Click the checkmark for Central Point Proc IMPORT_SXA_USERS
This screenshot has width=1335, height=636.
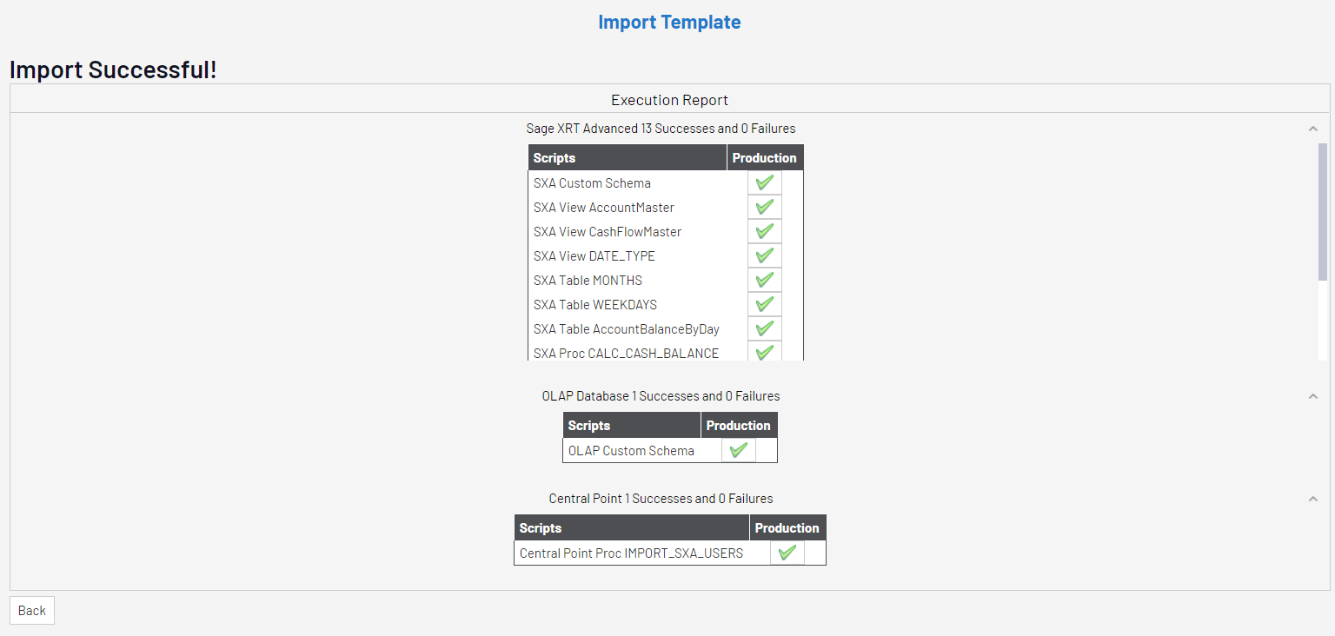pyautogui.click(x=787, y=553)
